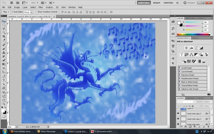Toggle lock position in Layers panel
Viewport: 214px width, 134px height.
tap(190, 106)
